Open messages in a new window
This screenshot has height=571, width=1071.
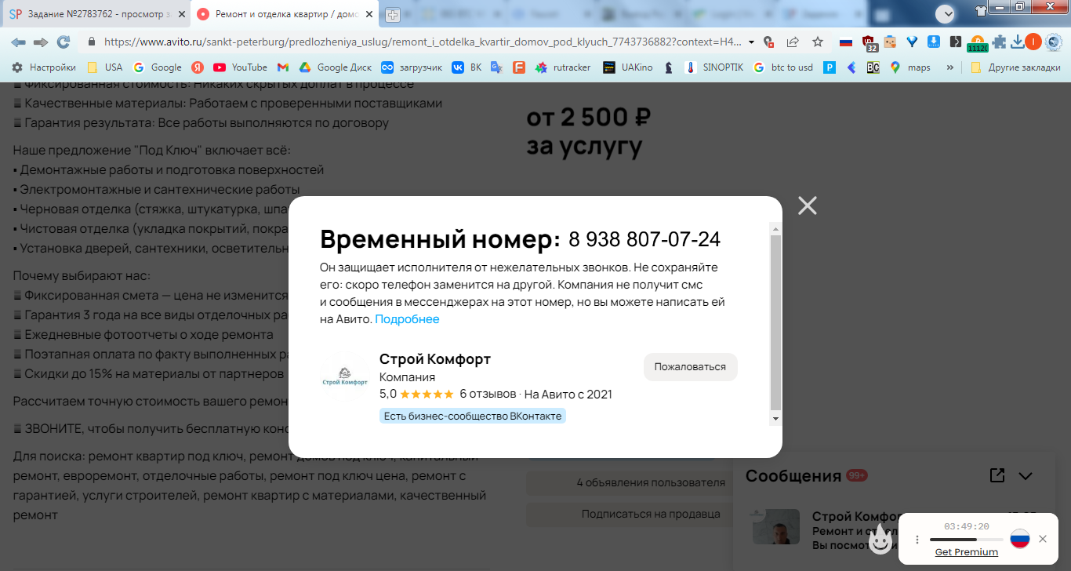(997, 475)
